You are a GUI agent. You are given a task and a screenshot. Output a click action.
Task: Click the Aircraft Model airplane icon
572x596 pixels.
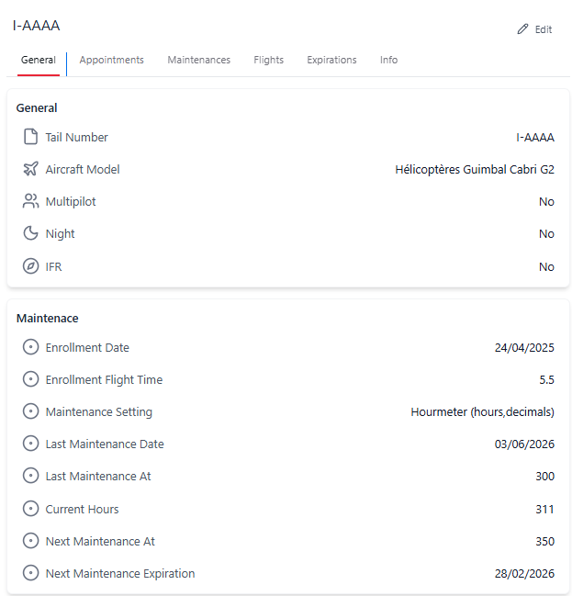(x=30, y=169)
